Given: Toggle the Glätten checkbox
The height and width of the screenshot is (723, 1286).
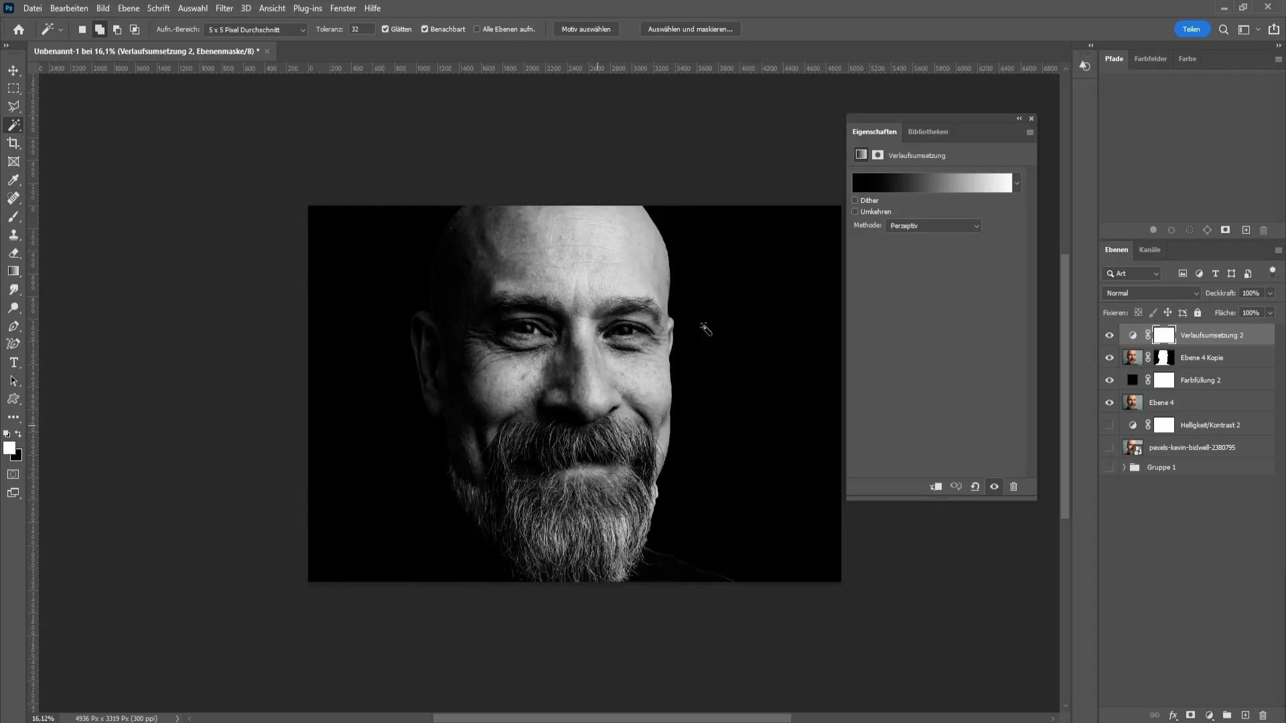Looking at the screenshot, I should pos(385,29).
